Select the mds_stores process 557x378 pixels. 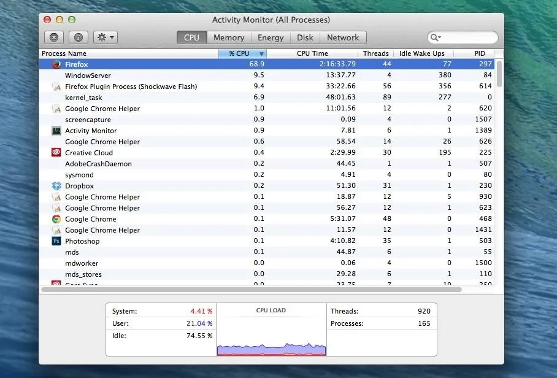[x=266, y=274]
